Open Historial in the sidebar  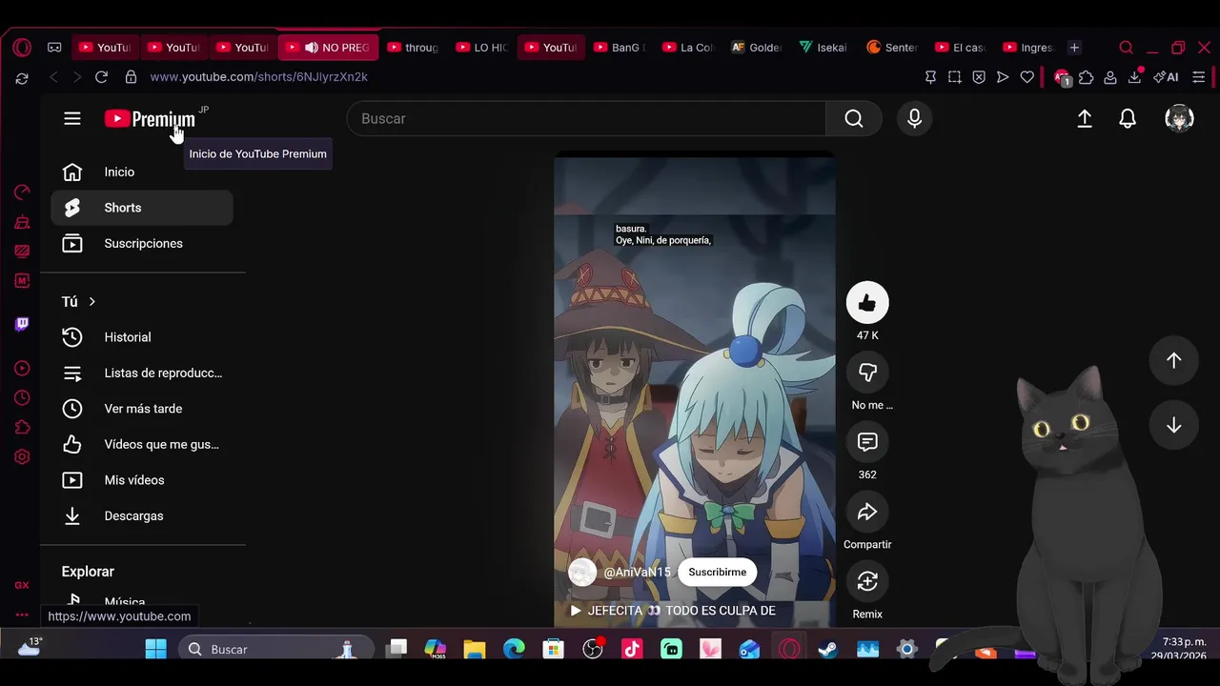141,337
